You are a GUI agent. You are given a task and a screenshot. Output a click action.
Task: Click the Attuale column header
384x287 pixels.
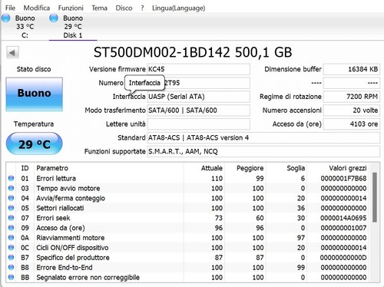point(211,168)
